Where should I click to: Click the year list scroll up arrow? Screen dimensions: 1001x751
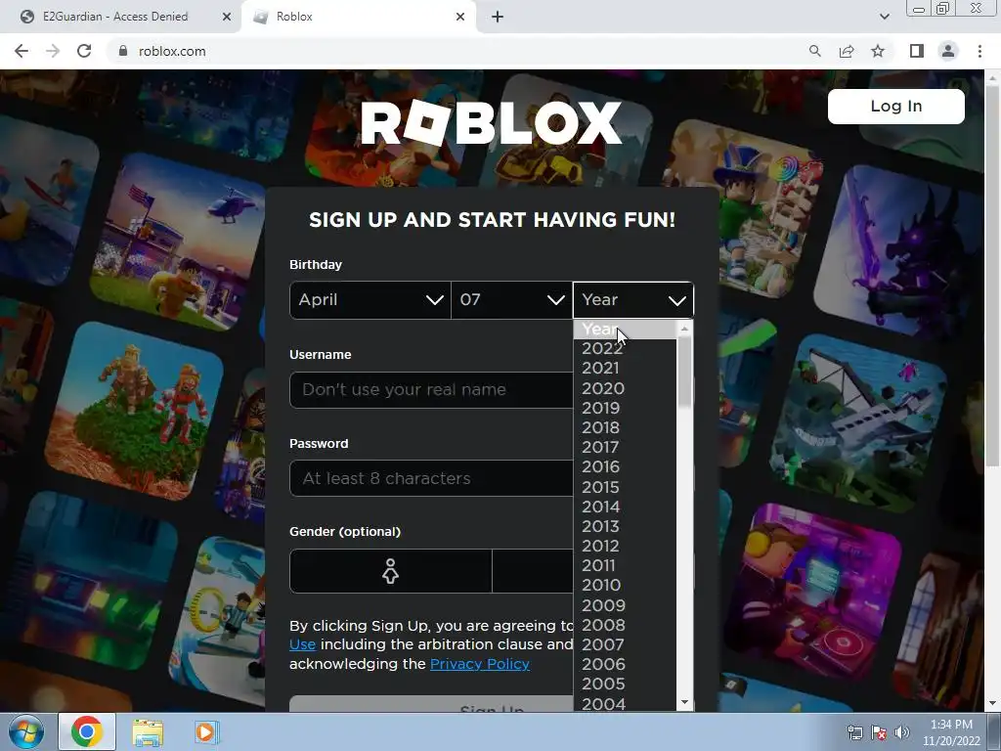684,329
